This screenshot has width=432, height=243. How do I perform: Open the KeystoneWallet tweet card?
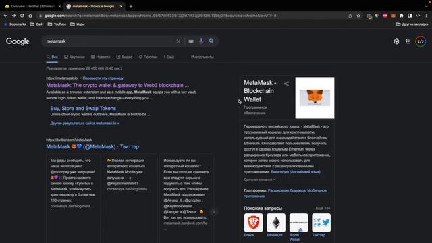pyautogui.click(x=130, y=198)
